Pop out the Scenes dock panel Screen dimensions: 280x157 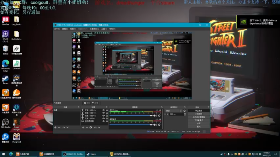78,107
